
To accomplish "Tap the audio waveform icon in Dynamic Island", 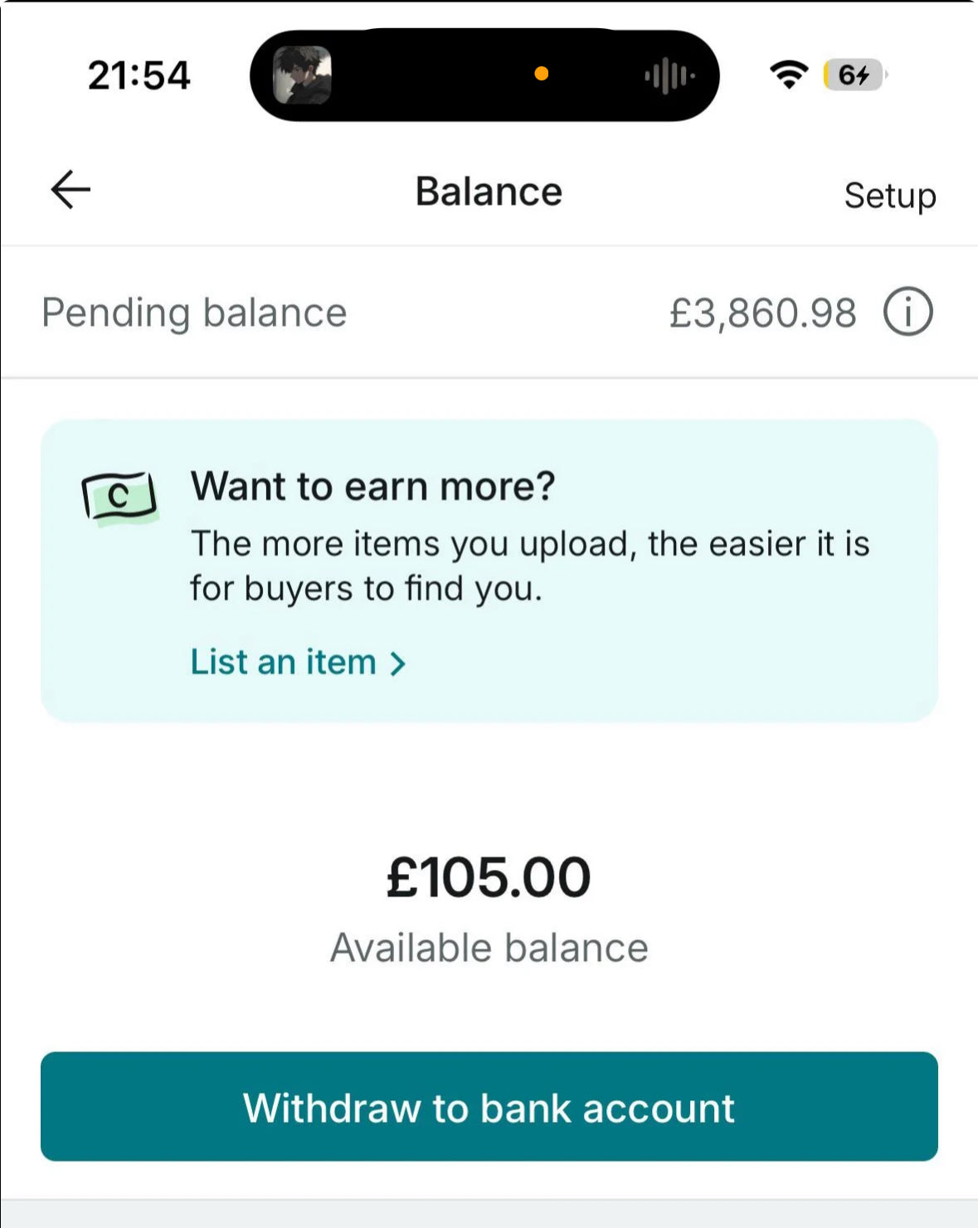I will tap(669, 76).
